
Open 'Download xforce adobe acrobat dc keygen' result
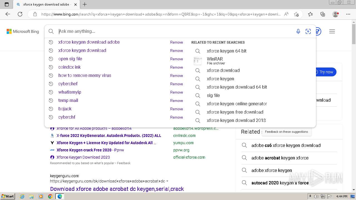(117, 189)
